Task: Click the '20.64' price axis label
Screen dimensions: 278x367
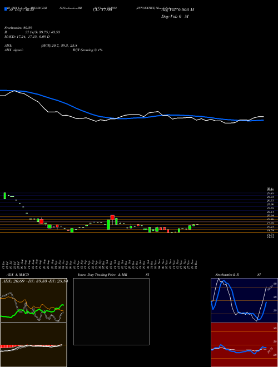Action: (271, 215)
